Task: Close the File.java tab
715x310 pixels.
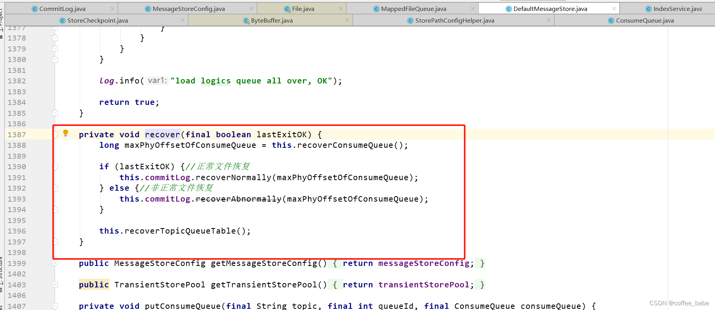Action: point(341,9)
